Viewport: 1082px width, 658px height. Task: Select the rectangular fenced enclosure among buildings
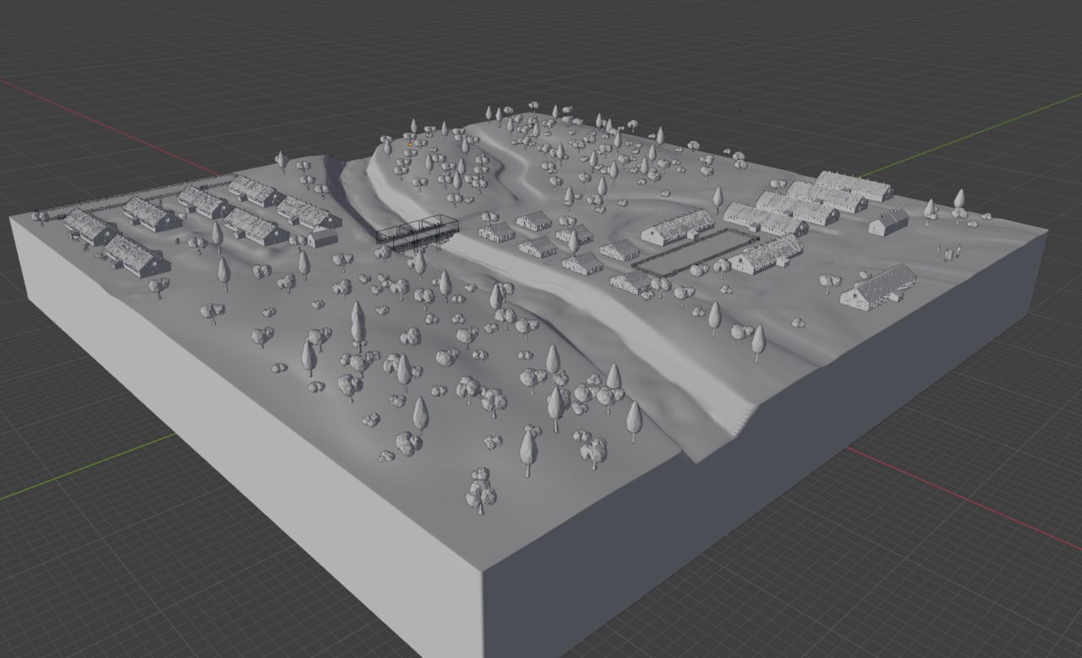(x=694, y=251)
